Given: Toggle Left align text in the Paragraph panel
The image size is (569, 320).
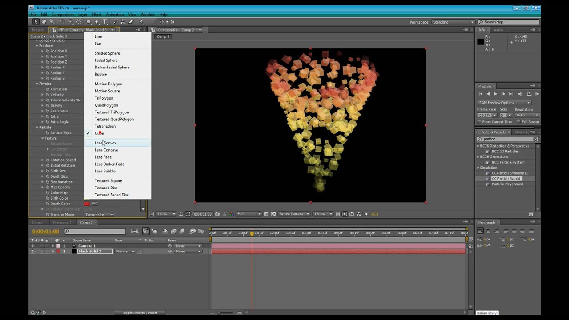Looking at the screenshot, I should (481, 231).
